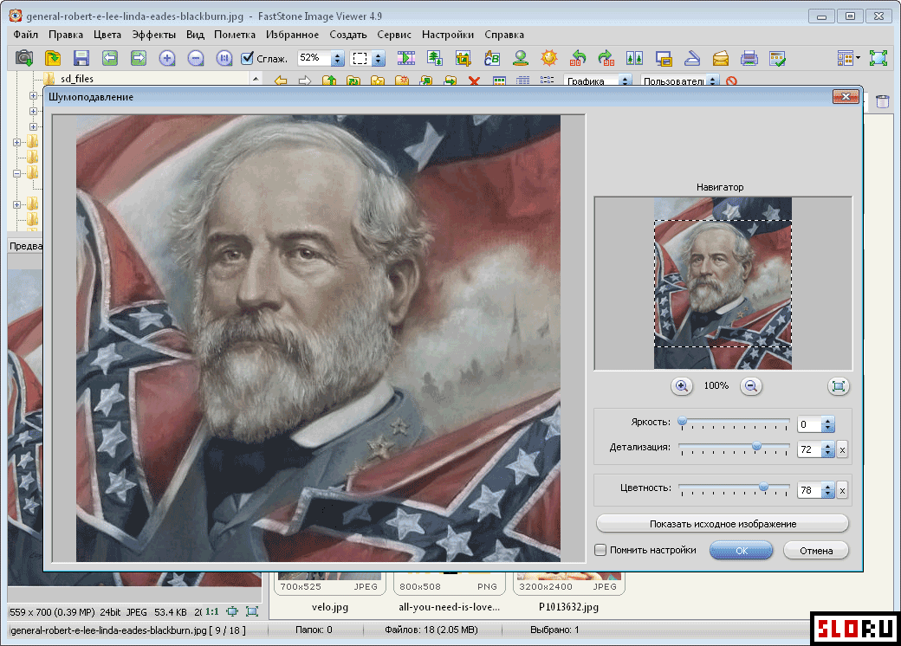Zoom in the noise reduction preview

(x=682, y=386)
